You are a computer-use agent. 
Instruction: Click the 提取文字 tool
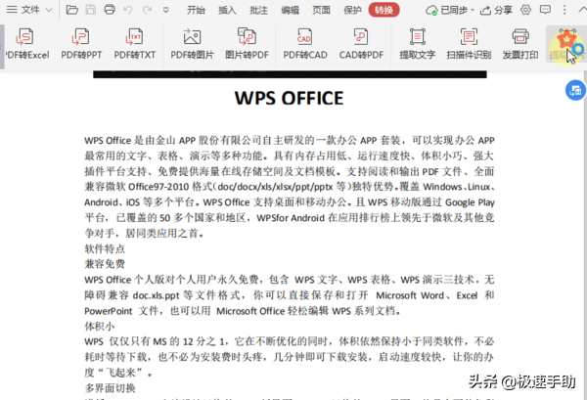coord(418,44)
